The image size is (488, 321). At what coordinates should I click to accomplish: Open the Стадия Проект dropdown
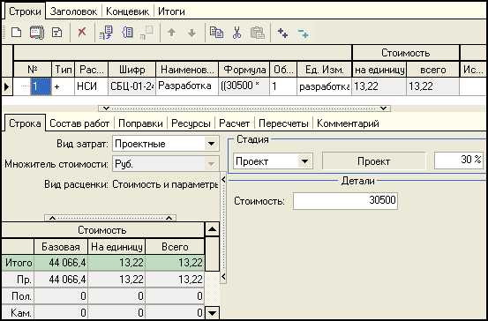304,161
